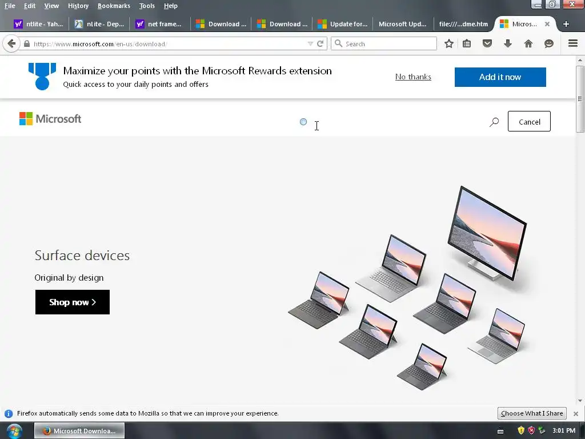Save to Pocket icon in toolbar

tap(487, 43)
